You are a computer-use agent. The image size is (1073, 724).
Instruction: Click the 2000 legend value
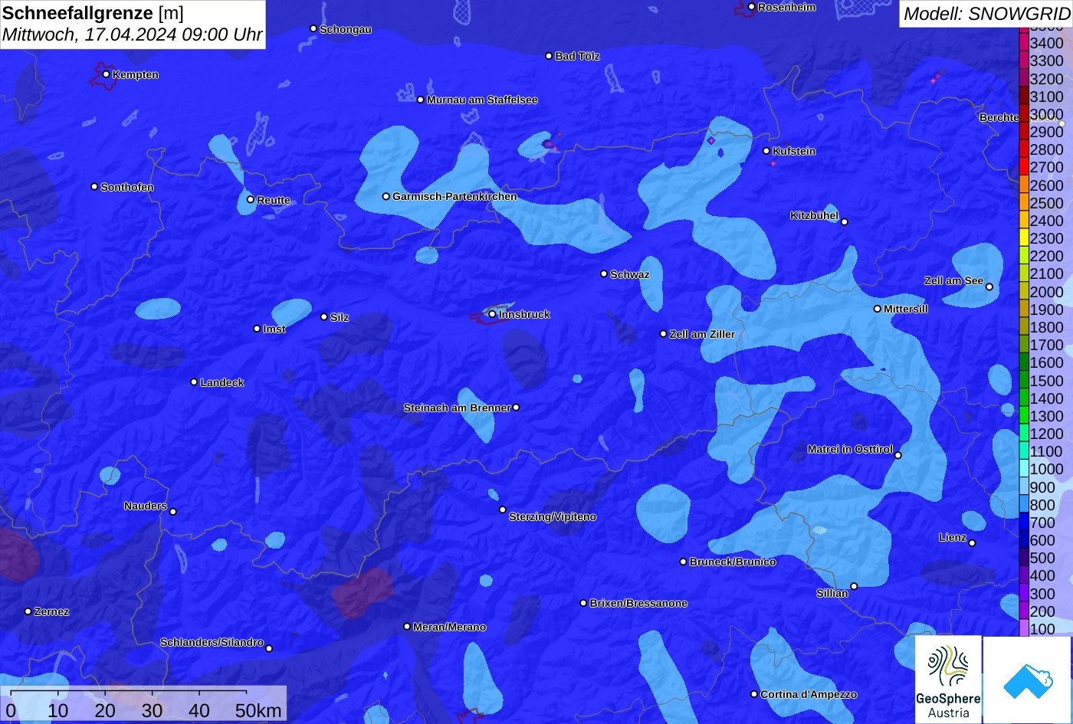tap(1046, 292)
